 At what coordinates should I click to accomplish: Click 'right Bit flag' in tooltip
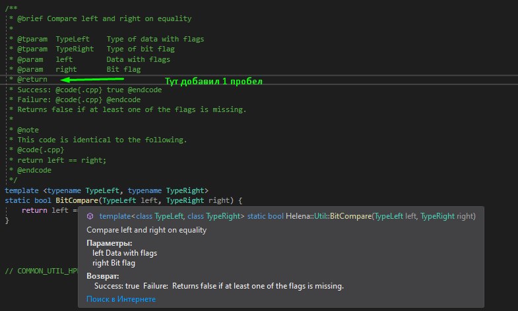point(113,263)
